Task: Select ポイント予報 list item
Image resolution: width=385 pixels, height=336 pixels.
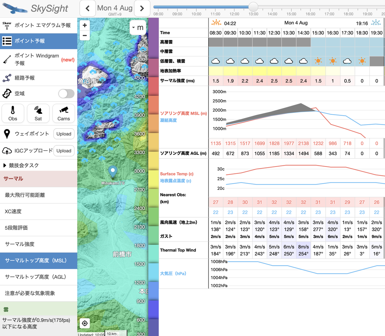Action: (x=39, y=41)
